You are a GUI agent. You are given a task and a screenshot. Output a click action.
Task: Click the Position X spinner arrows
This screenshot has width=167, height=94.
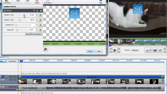[37, 15]
